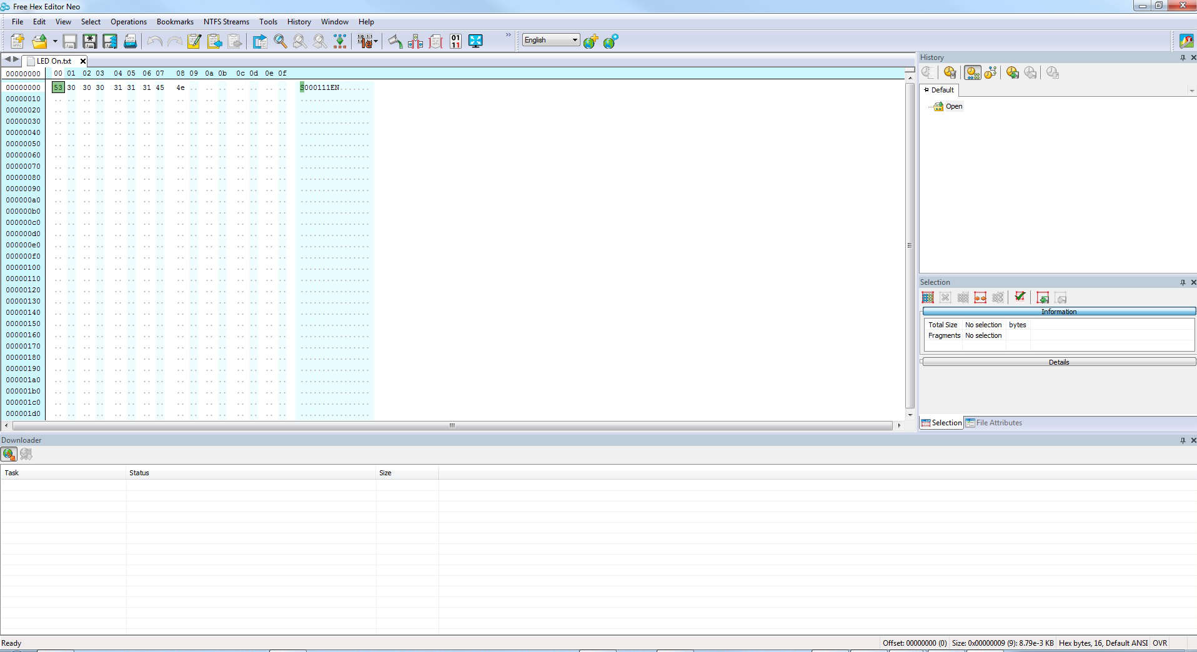The width and height of the screenshot is (1197, 652).
Task: Click the Find magnifier icon
Action: pyautogui.click(x=281, y=41)
